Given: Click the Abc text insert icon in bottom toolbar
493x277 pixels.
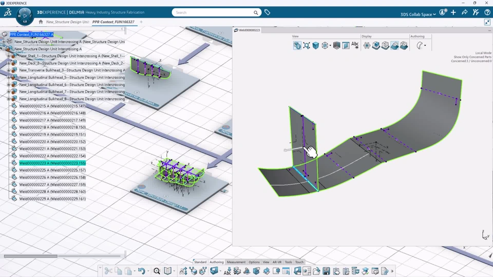Looking at the screenshot, I should (227, 271).
